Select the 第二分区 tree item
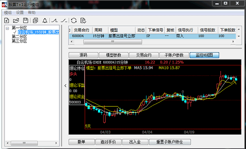Image resolution: width=246 pixels, height=149 pixels. click(x=19, y=37)
